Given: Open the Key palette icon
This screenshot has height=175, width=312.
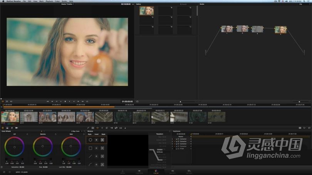Looking at the screenshot, I should click(x=111, y=128).
